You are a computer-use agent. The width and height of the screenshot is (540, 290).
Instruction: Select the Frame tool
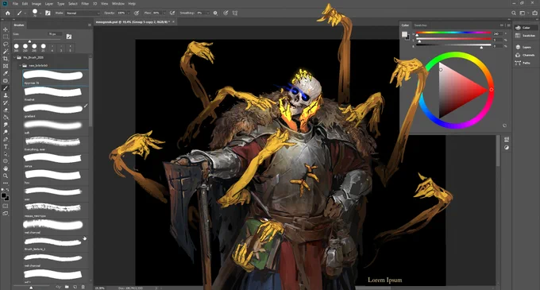click(6, 66)
